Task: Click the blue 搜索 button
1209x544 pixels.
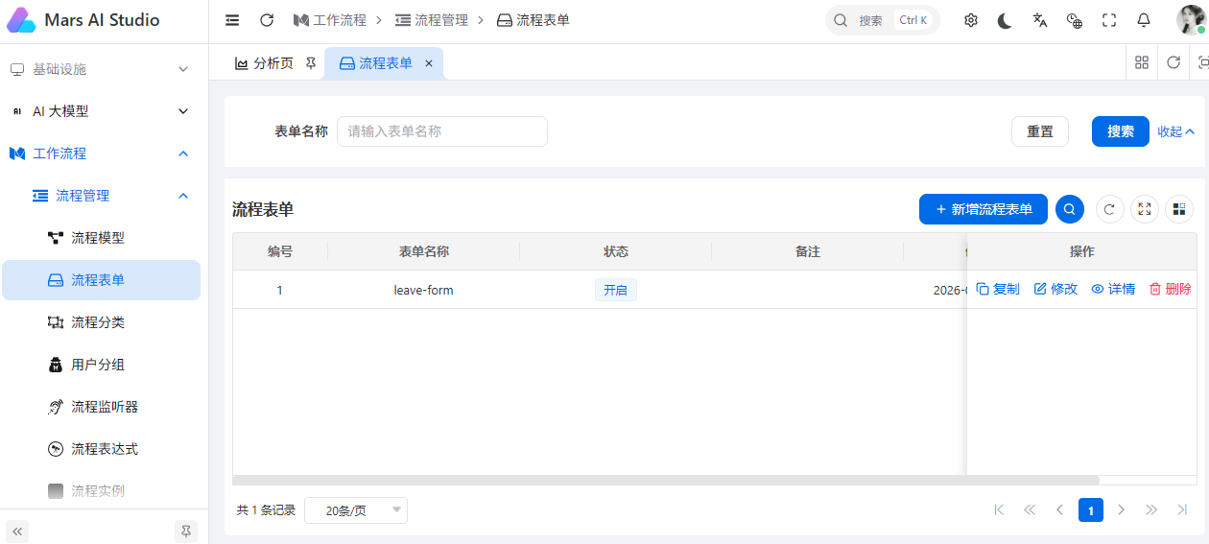Action: coord(1121,131)
